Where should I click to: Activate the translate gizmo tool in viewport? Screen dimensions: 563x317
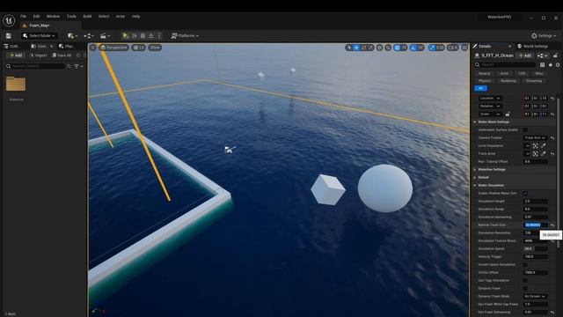356,48
